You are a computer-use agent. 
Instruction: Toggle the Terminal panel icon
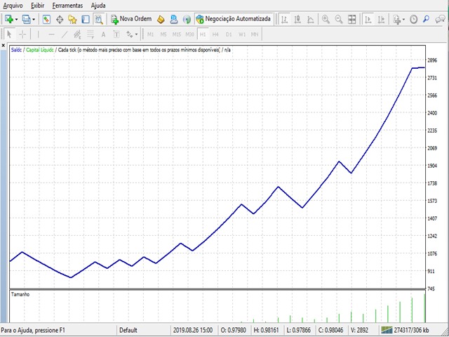tap(86, 19)
